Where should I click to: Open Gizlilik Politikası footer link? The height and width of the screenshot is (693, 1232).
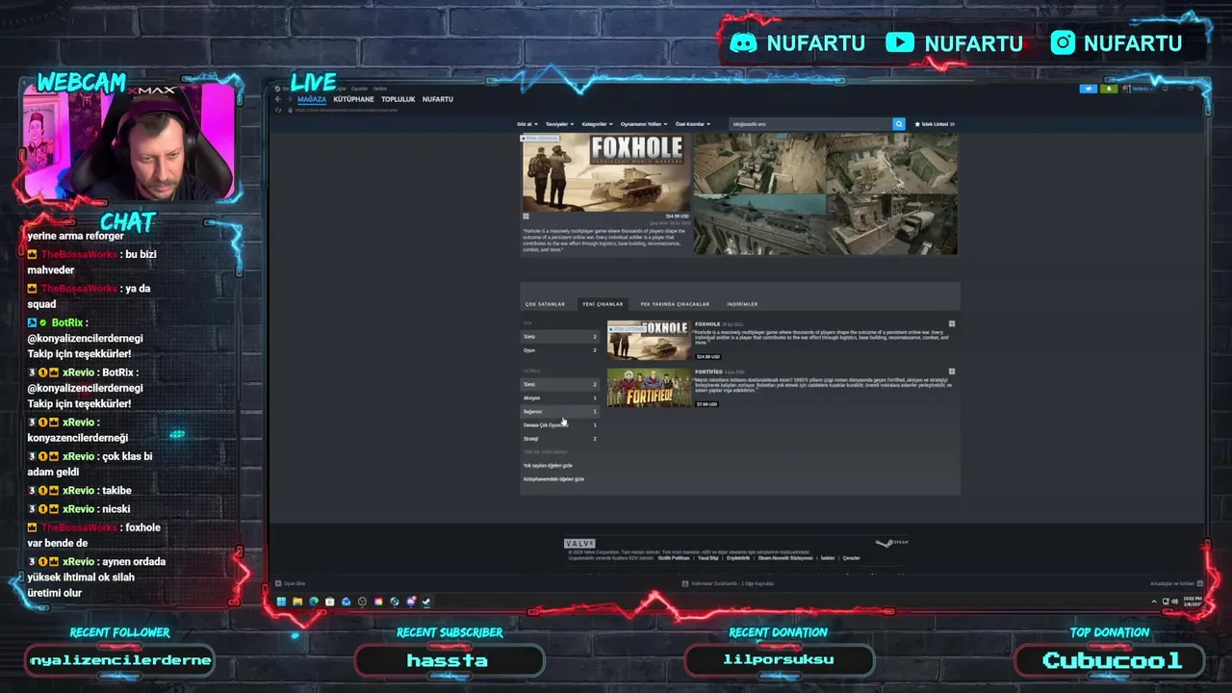tap(674, 558)
